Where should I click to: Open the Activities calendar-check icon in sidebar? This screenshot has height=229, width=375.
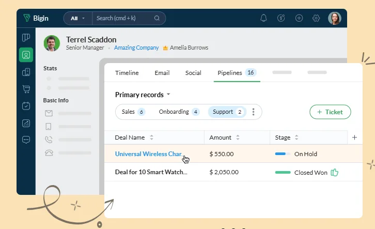26,106
